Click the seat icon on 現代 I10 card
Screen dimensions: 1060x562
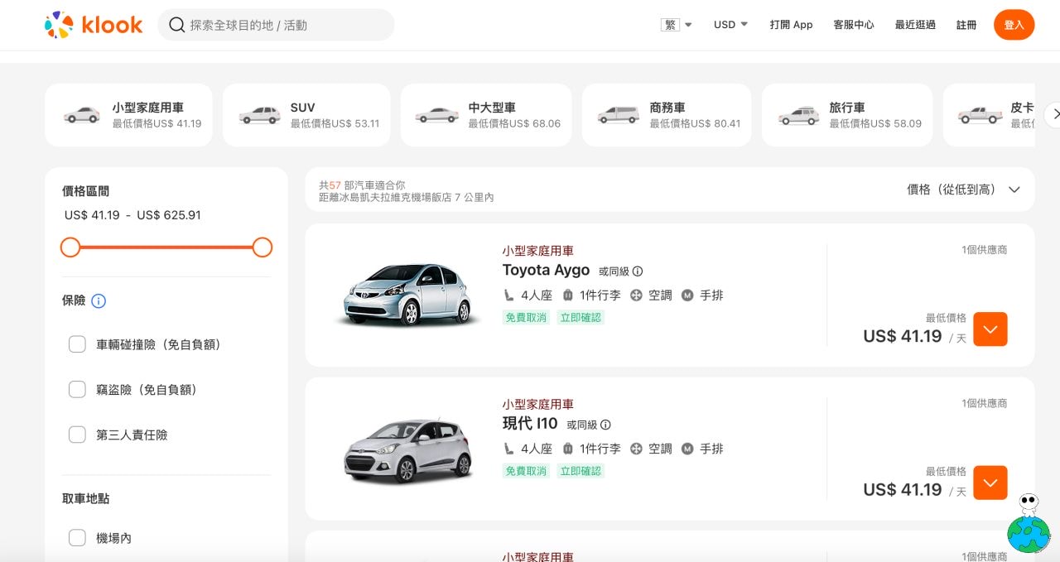(509, 449)
